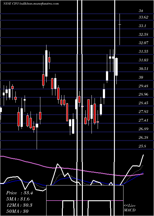Screen dimensions: 154x216
Task: Click the purple 50MA line
Action: tap(71, 169)
